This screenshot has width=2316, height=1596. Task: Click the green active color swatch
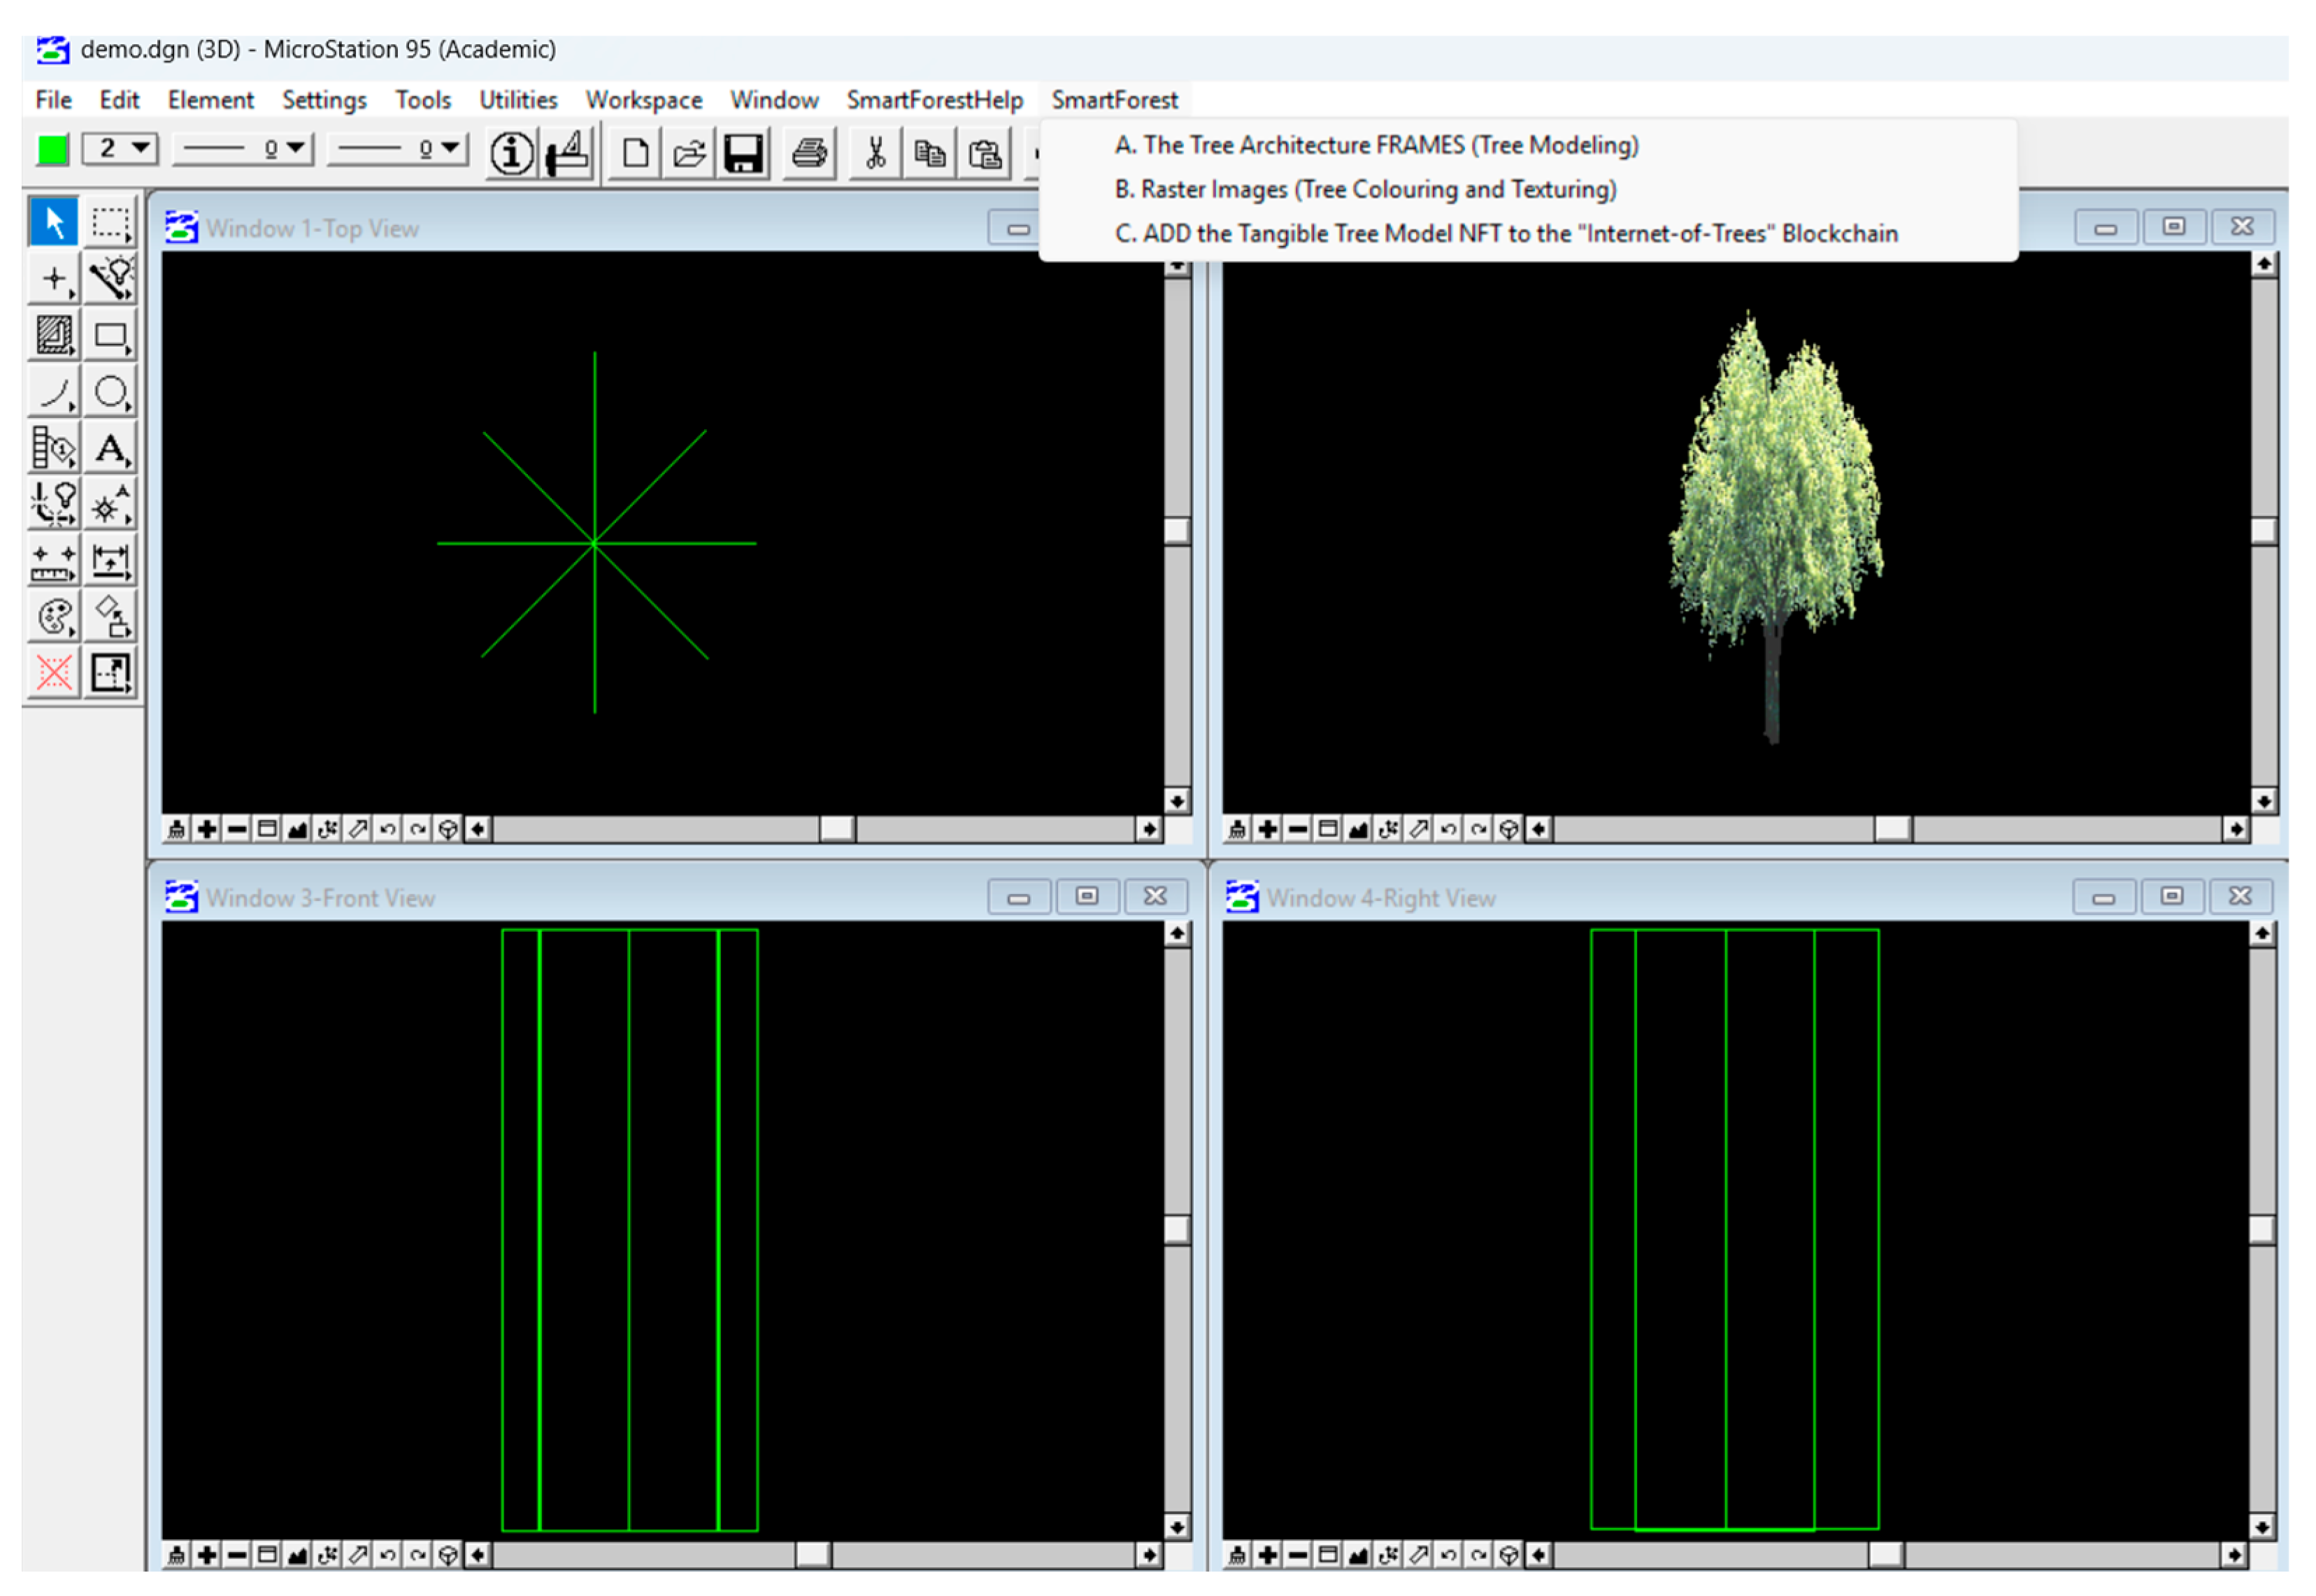pos(52,150)
